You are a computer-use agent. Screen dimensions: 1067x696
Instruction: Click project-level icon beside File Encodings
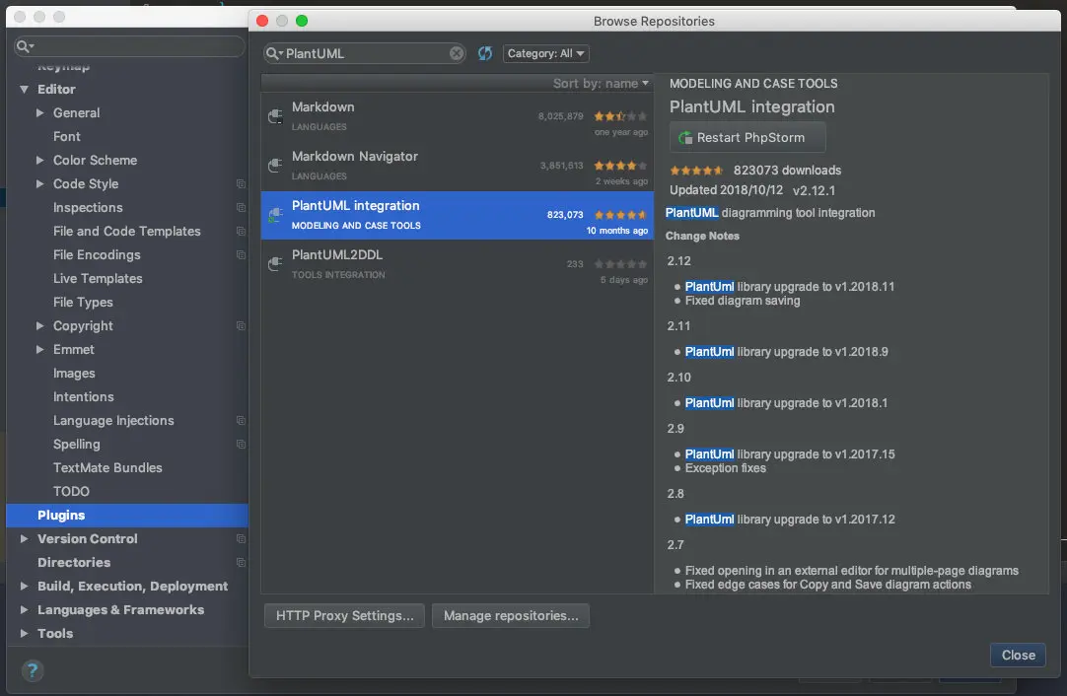(x=241, y=254)
